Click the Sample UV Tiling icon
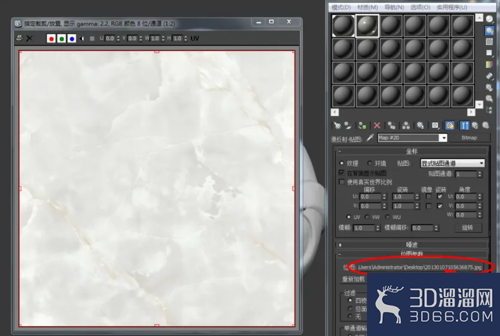 pyautogui.click(x=489, y=53)
